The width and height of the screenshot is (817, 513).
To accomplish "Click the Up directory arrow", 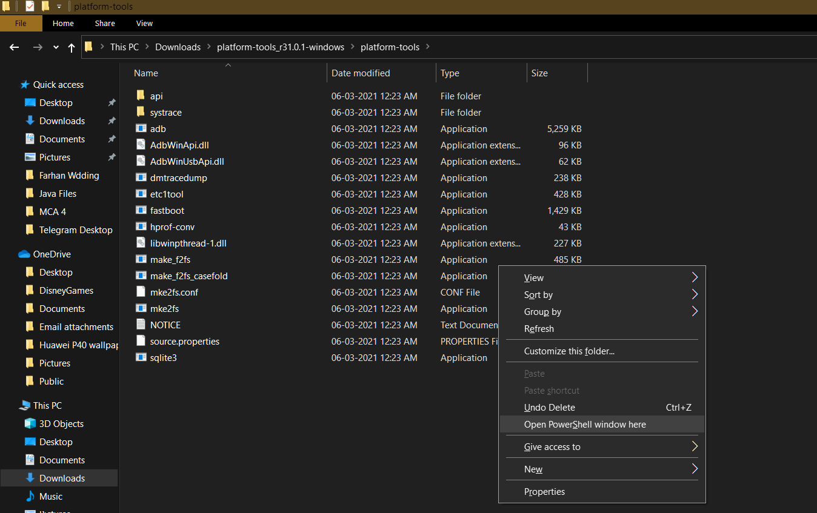I will pos(72,47).
